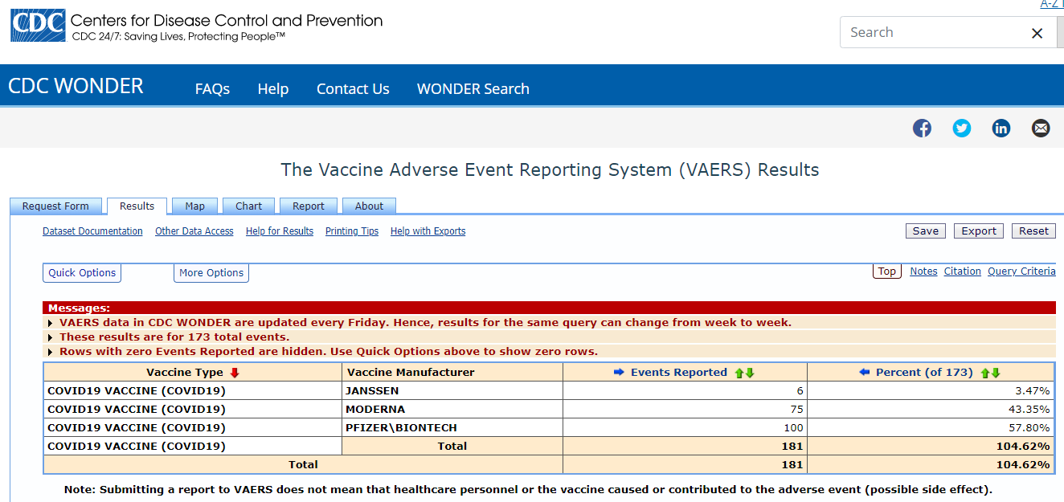
Task: Select the PFIZER\BIONTECH manufacturer cell
Action: pos(452,428)
